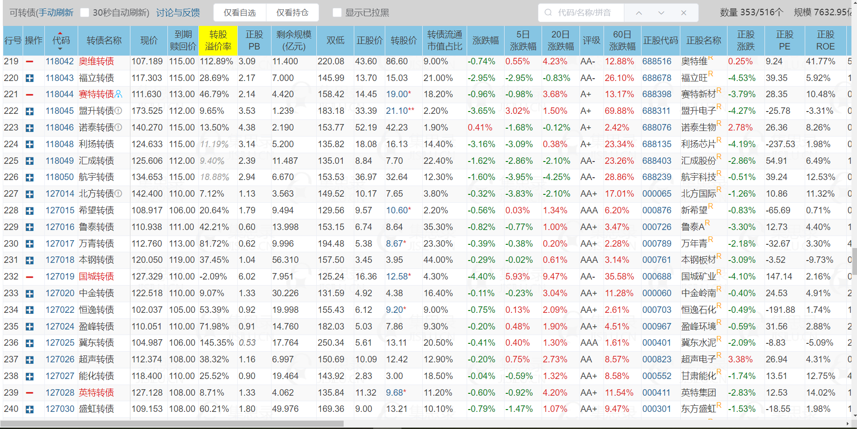
Task: Sort the table by 代码 column header
Action: click(x=61, y=41)
